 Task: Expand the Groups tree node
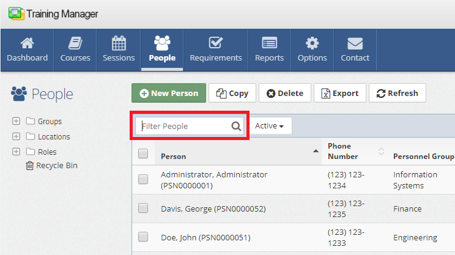pos(17,121)
